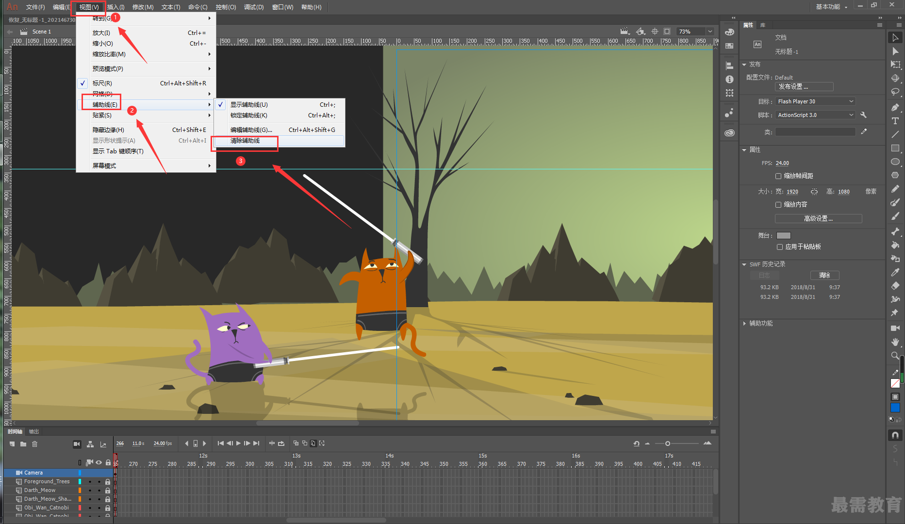Viewport: 905px width, 524px height.
Task: Collapse the 发布 section
Action: coord(744,65)
